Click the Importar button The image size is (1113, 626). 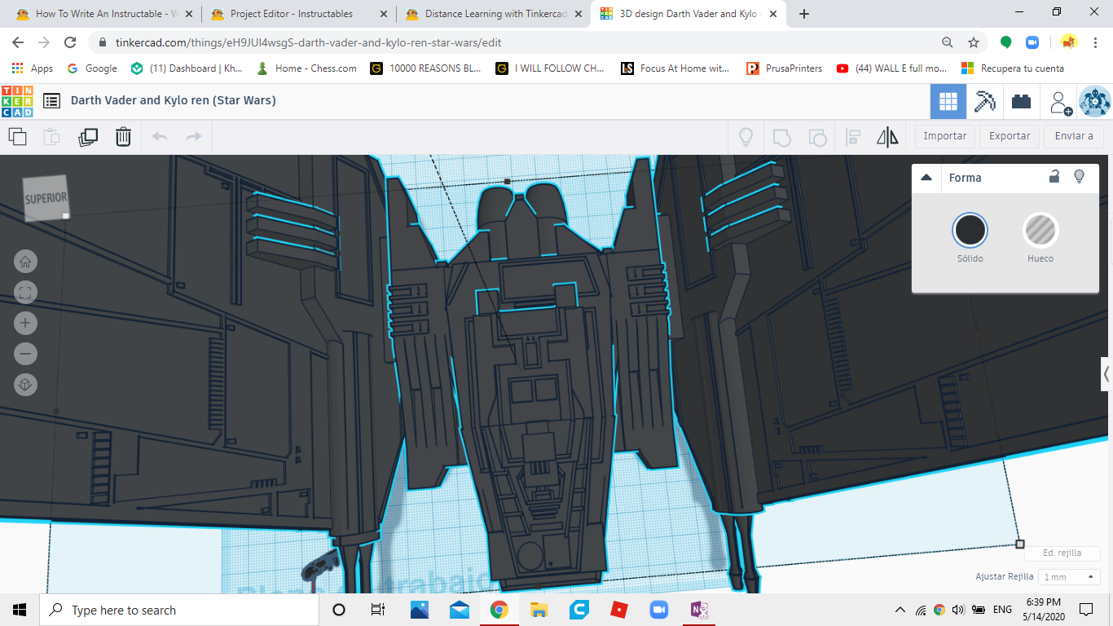pyautogui.click(x=944, y=136)
